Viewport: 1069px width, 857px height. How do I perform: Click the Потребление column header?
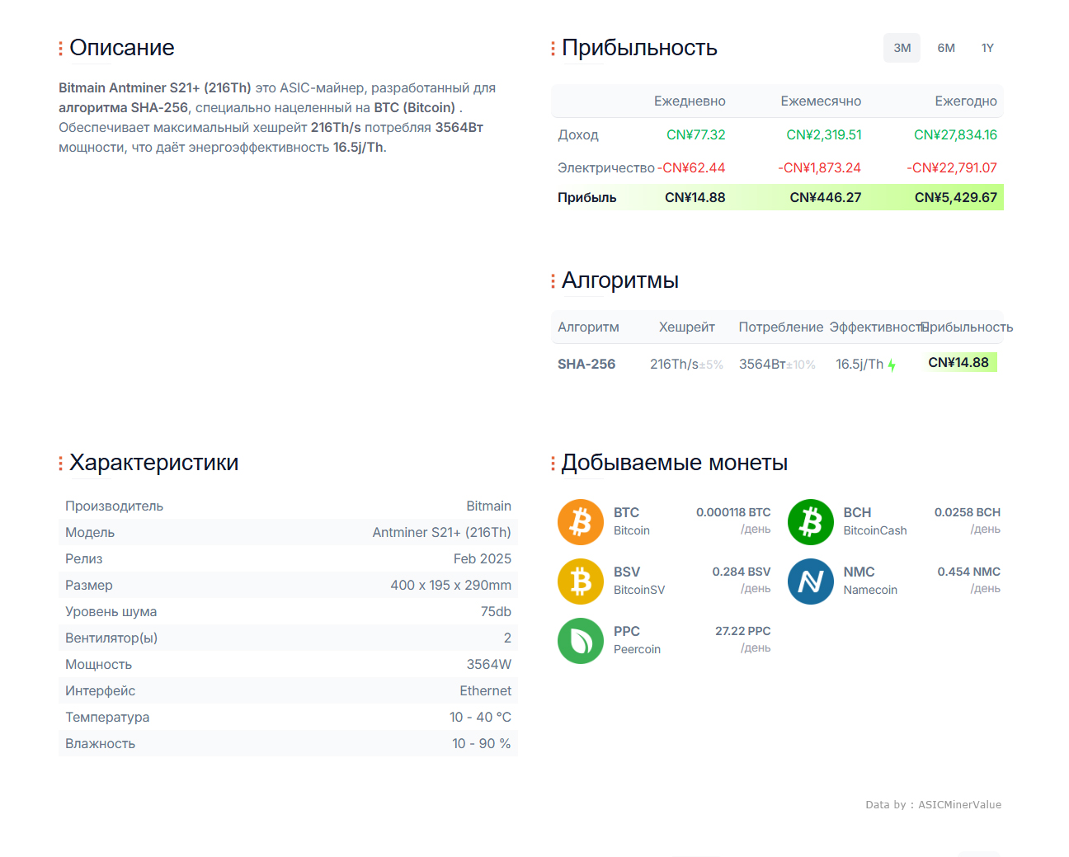point(781,327)
